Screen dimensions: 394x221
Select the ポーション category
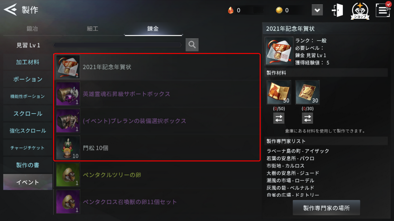[x=28, y=79]
